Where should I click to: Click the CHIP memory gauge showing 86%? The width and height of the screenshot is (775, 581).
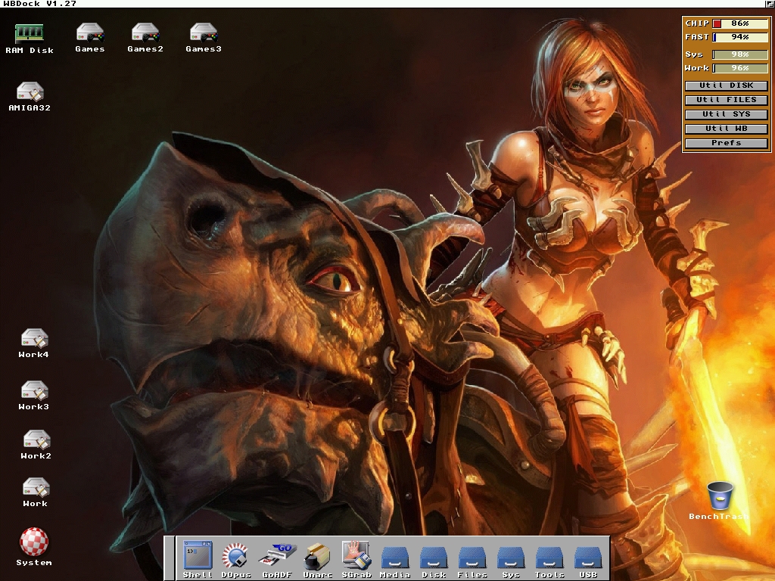pyautogui.click(x=740, y=23)
